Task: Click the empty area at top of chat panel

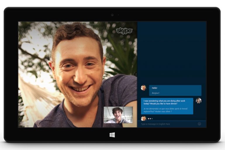Action: point(172,47)
